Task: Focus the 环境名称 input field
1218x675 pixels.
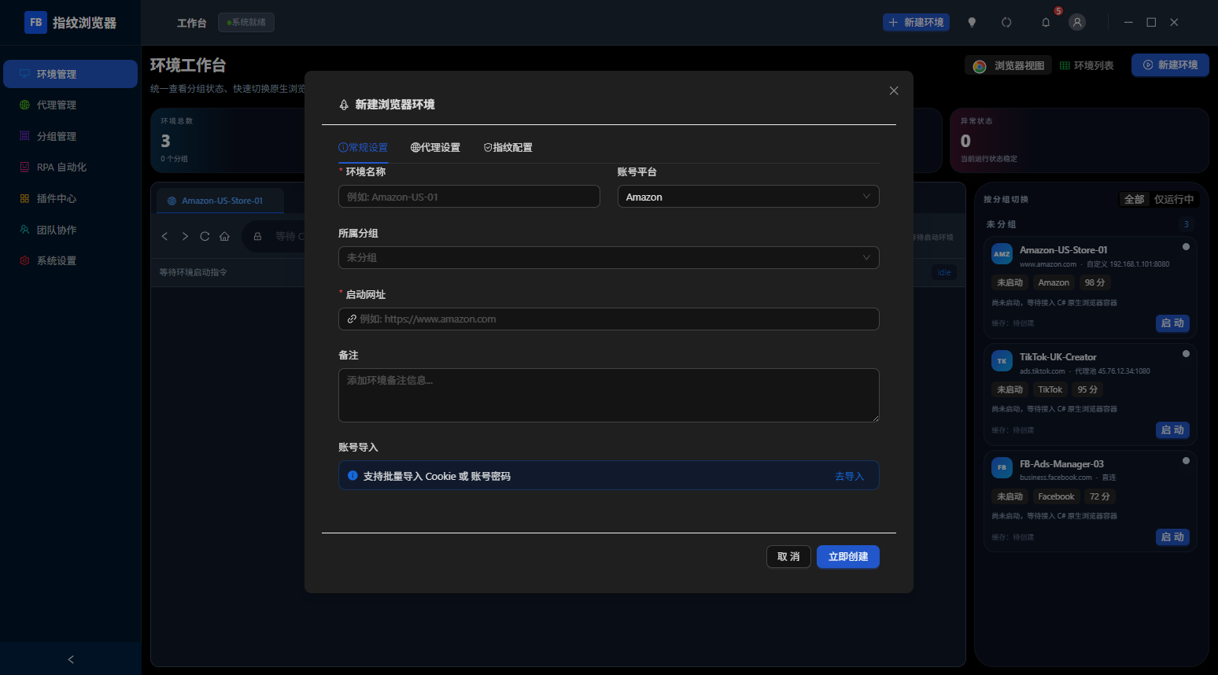Action: click(x=469, y=197)
